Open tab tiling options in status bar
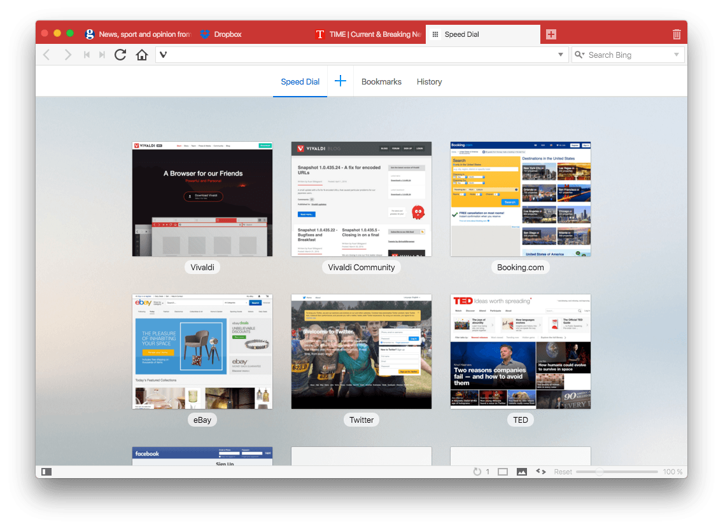The width and height of the screenshot is (723, 529). (503, 472)
